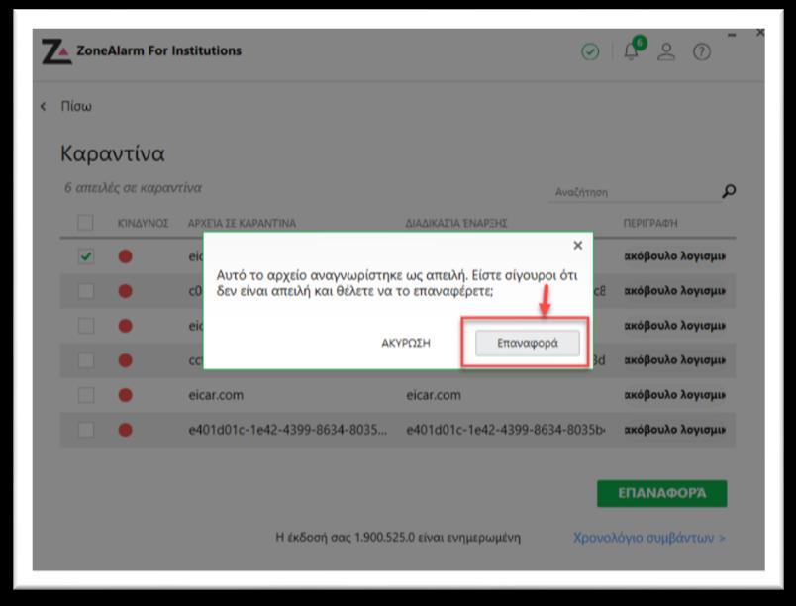Tick the second row checkbox
Viewport: 796px width, 606px height.
tap(86, 291)
